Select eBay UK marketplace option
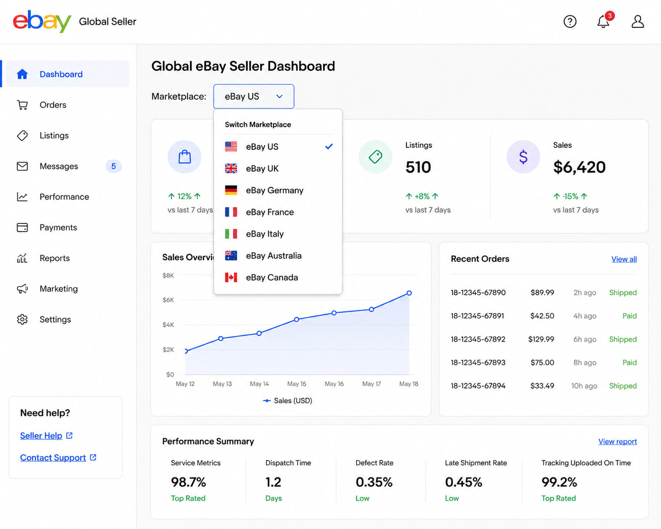The image size is (661, 529). pos(278,168)
